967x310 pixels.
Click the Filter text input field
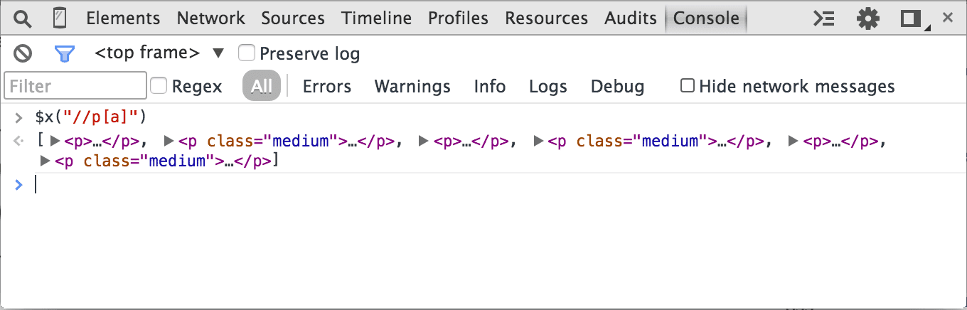[75, 87]
